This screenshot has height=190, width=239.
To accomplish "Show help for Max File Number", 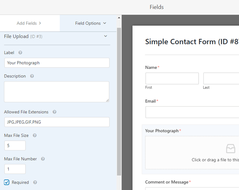I will click(43, 159).
